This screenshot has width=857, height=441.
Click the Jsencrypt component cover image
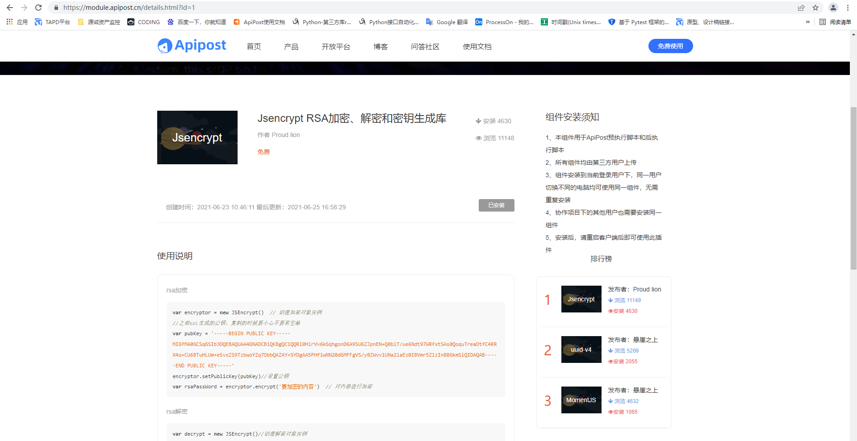(197, 137)
